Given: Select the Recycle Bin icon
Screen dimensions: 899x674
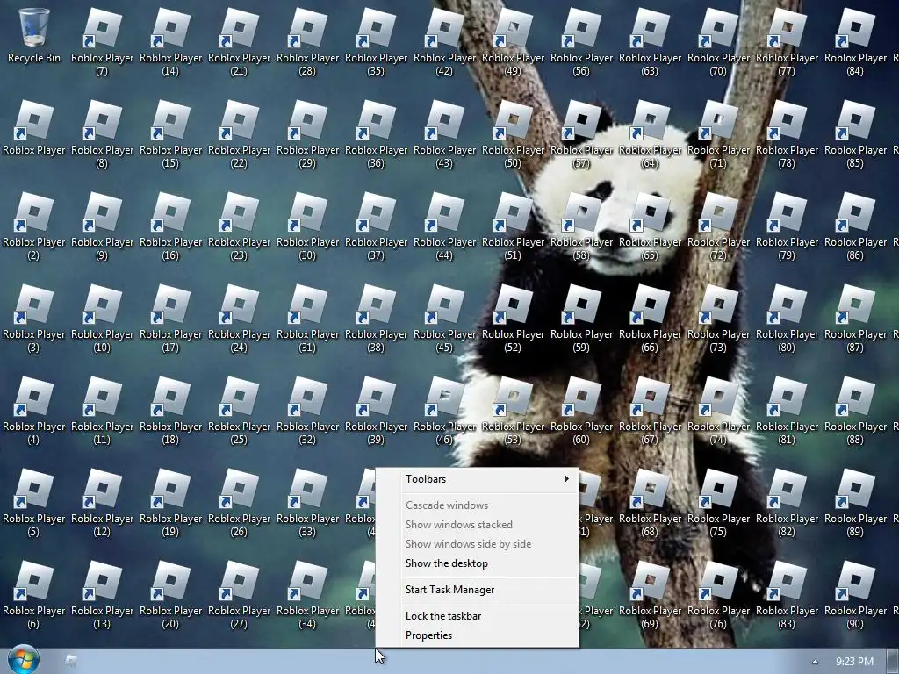Looking at the screenshot, I should coord(33,35).
